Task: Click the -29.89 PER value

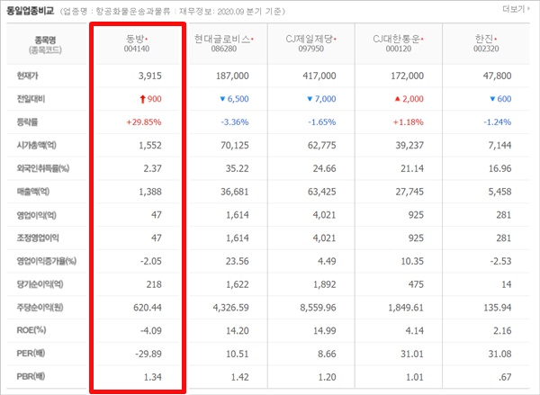Action: click(148, 354)
